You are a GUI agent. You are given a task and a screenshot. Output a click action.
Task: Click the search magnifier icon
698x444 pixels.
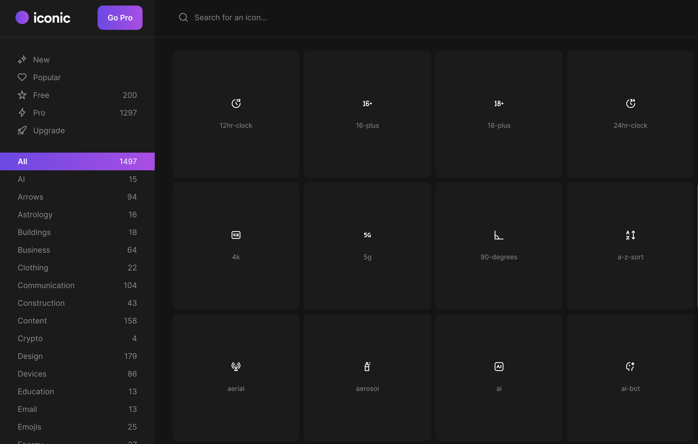[x=183, y=18]
